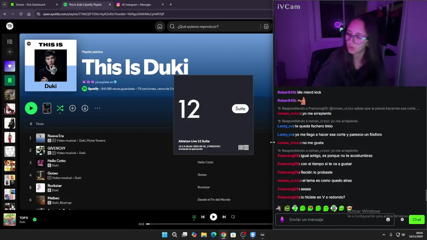Open more options three-dot menu for playlist
427x240 pixels.
click(x=97, y=108)
